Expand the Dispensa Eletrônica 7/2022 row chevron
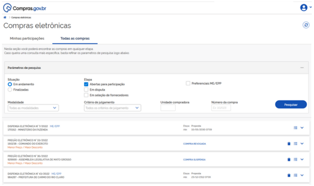314x186 pixels. point(302,128)
